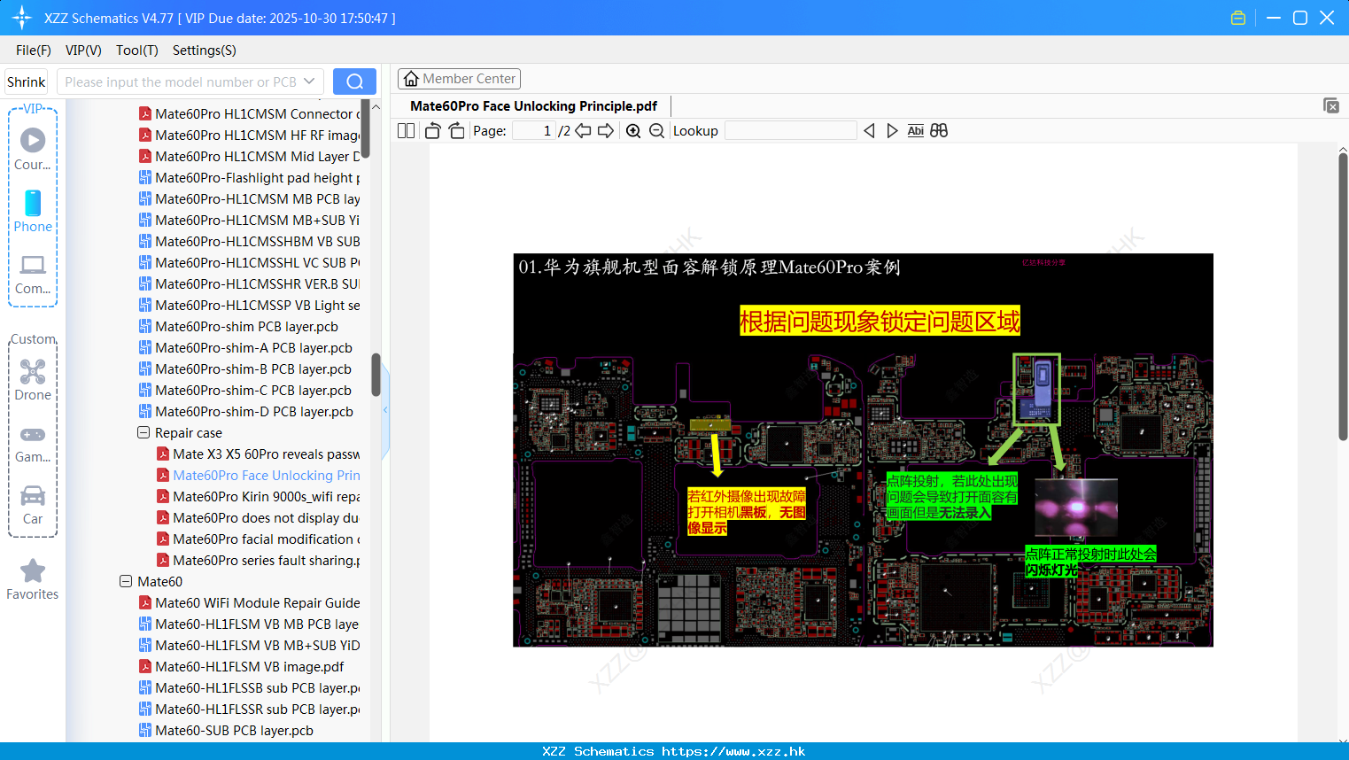The image size is (1349, 760).
Task: Open Mate60Pro does not display case
Action: (x=258, y=518)
